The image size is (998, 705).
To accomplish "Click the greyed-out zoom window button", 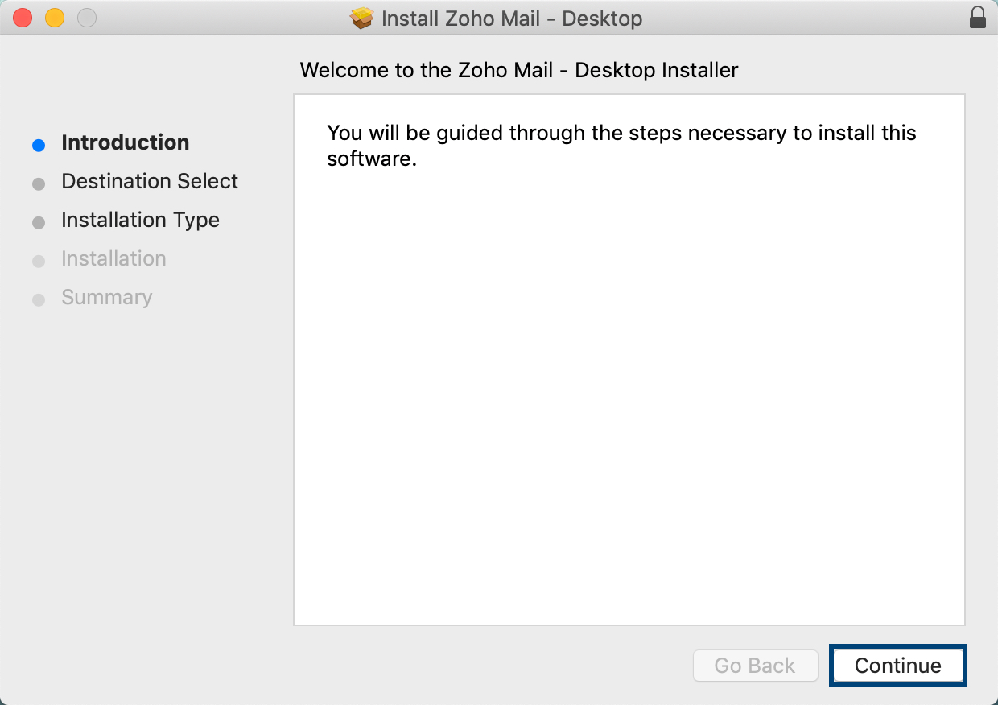I will click(87, 18).
